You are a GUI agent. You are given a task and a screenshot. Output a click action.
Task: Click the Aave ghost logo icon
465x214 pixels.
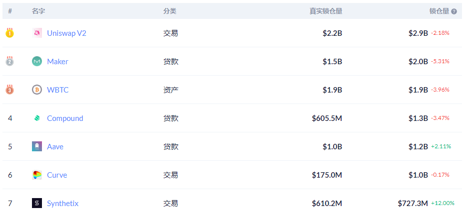(37, 147)
